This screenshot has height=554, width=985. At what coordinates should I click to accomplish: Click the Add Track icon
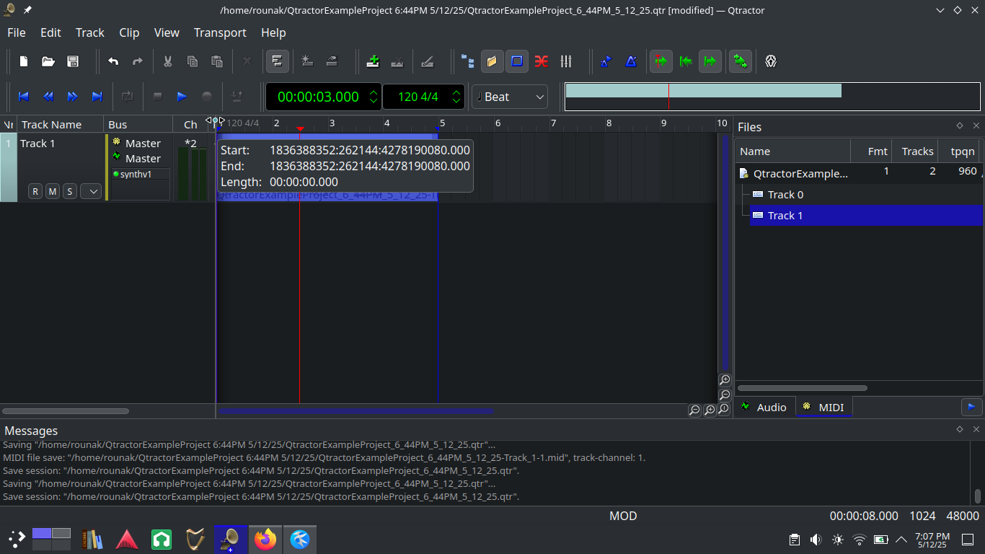pos(373,61)
